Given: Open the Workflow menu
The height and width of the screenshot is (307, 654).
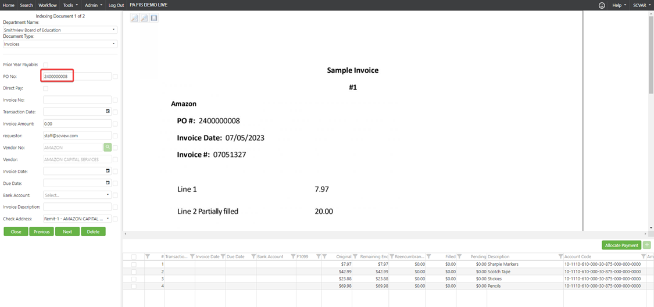Looking at the screenshot, I should (48, 5).
